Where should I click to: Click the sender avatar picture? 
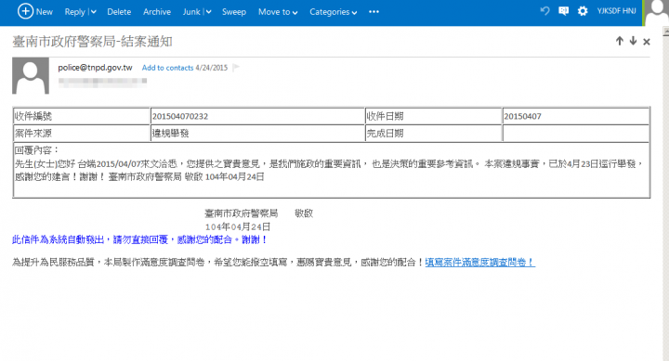pos(31,75)
